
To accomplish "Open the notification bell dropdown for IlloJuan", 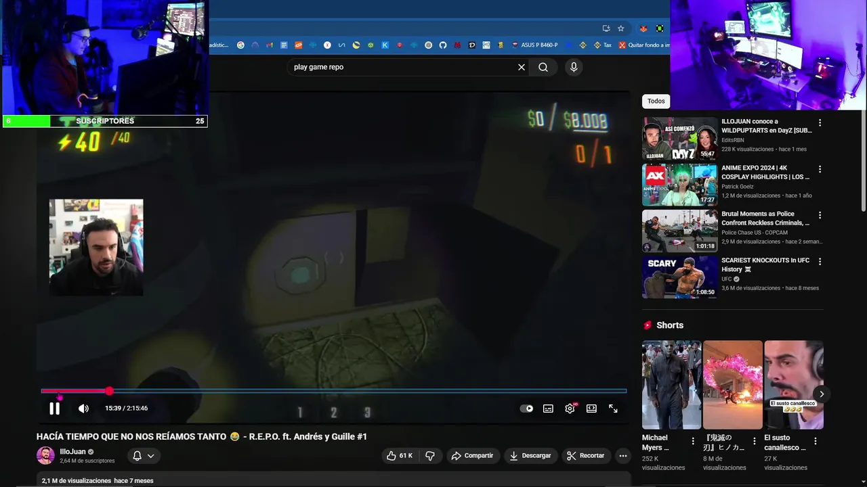I will tap(144, 456).
